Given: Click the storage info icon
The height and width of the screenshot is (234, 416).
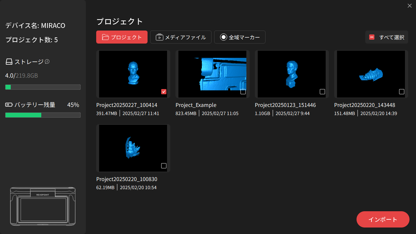Looking at the screenshot, I should pos(47,62).
